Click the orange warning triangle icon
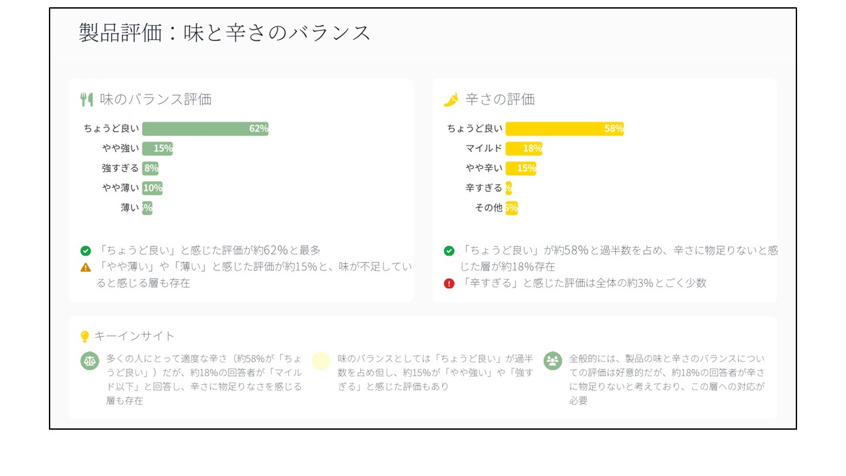This screenshot has width=846, height=476. (x=86, y=267)
